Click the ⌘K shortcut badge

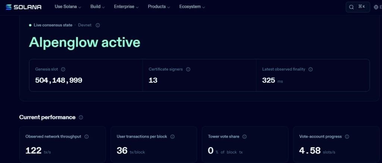pos(361,7)
